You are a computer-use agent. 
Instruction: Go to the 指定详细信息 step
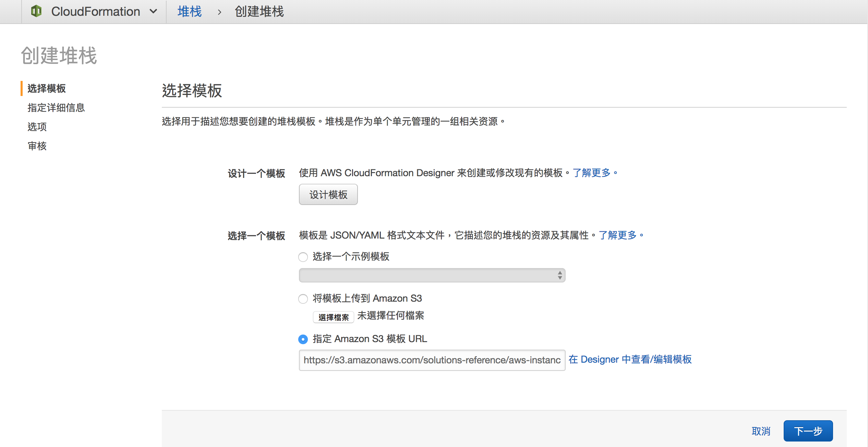pos(56,108)
